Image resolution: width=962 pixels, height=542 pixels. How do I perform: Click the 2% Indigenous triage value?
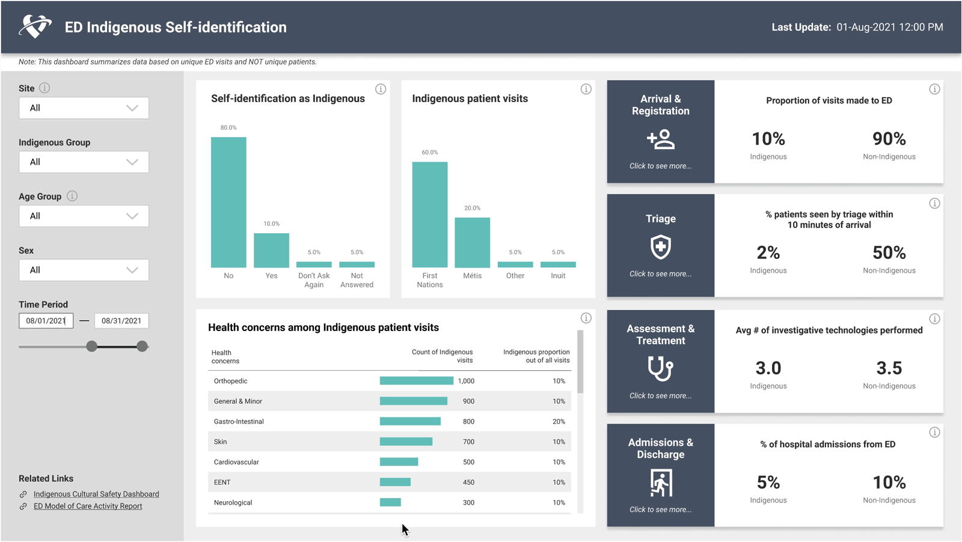[768, 253]
